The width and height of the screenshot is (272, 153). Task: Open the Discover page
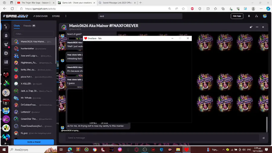(x=40, y=16)
